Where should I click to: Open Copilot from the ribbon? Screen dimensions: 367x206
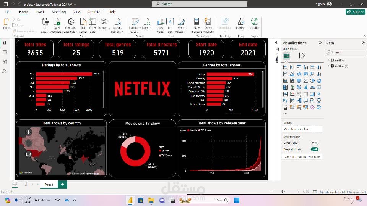[255, 24]
